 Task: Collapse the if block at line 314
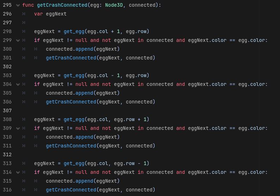click(x=18, y=172)
